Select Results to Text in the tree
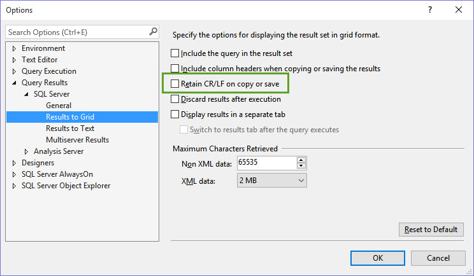This screenshot has height=276, width=474. (70, 128)
